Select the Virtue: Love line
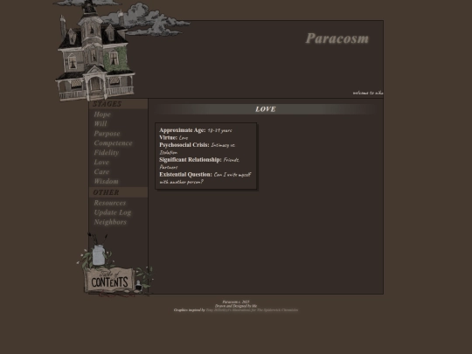472x354 pixels. pyautogui.click(x=174, y=137)
